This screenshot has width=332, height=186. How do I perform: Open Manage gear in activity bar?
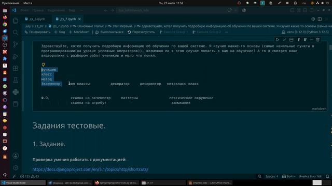16,167
